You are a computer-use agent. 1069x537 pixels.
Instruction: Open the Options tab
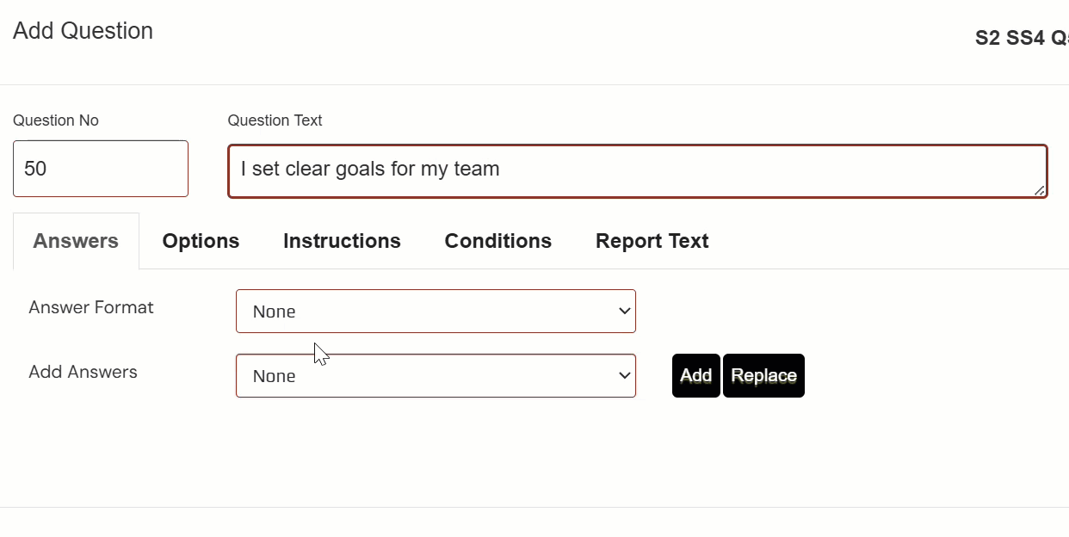click(201, 241)
